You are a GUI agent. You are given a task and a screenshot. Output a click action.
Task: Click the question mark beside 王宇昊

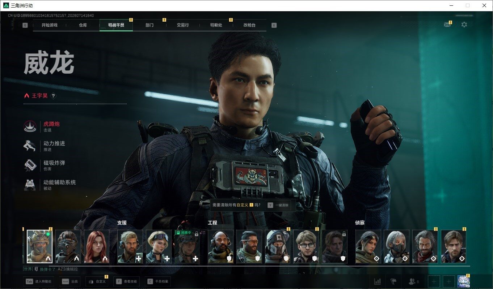(x=53, y=96)
